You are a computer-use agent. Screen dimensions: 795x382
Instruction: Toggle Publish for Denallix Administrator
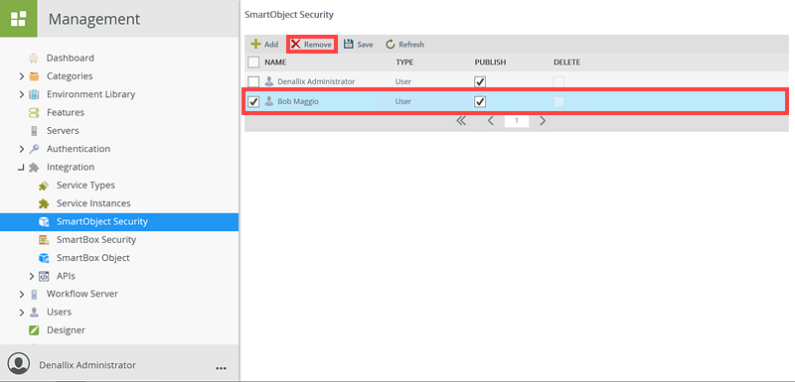pyautogui.click(x=480, y=81)
